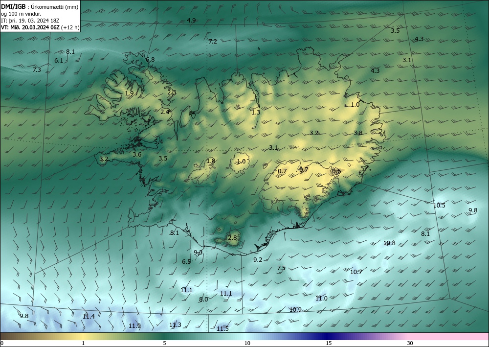
Task: Select the 30 tick on the color scale
Action: pos(410,343)
